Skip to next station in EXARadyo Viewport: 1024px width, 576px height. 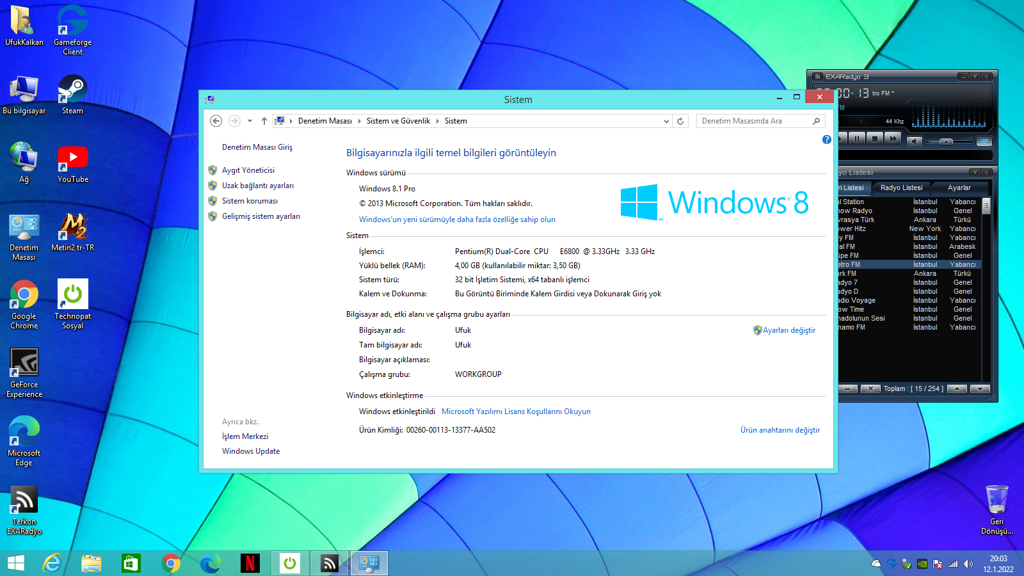tap(893, 139)
